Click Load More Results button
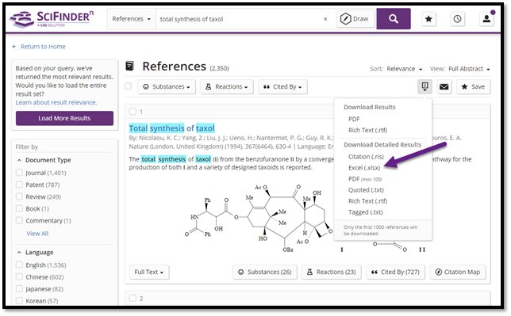Screen dimensions: 511x316 [64, 118]
